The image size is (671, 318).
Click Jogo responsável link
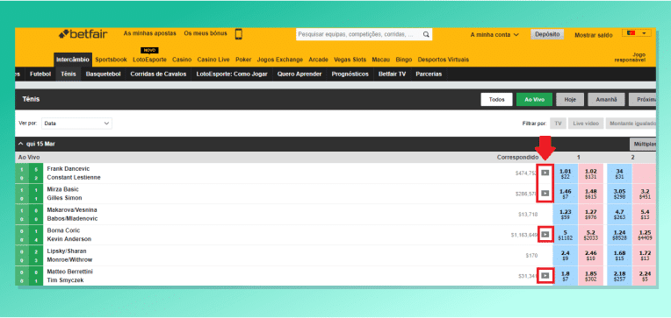point(630,58)
